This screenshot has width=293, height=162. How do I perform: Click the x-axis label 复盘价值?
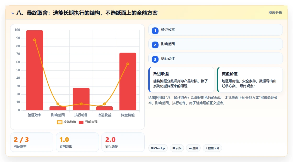point(128,115)
